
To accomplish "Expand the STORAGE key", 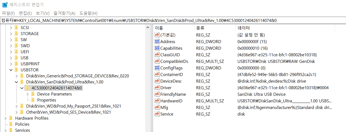I will [x=11, y=34].
